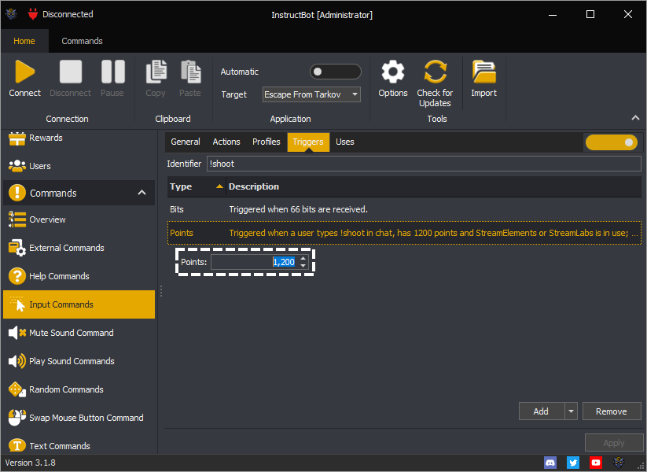
Task: Click the Pause icon in ribbon
Action: pyautogui.click(x=112, y=72)
